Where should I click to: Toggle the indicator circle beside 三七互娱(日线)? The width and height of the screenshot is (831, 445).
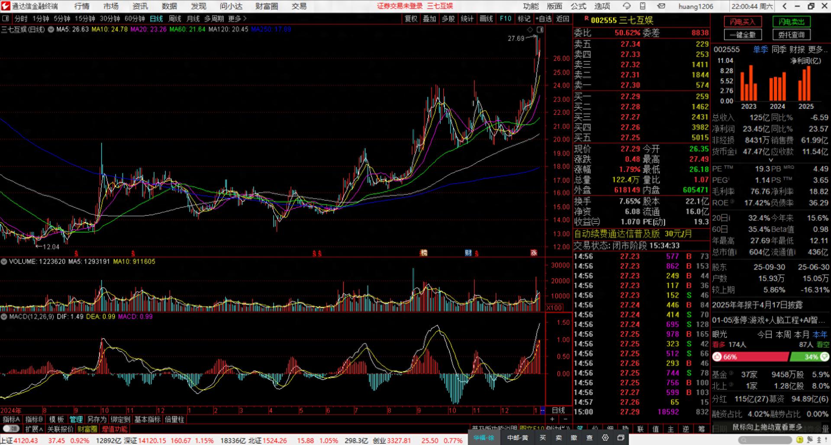(x=51, y=29)
